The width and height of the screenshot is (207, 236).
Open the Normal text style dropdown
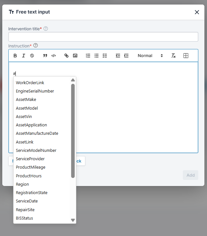coord(150,55)
